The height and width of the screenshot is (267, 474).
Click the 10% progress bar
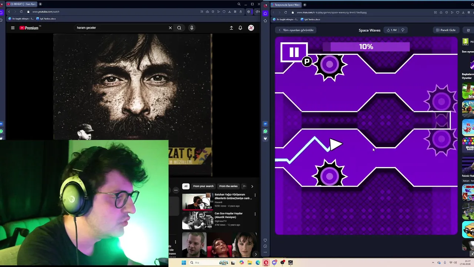pyautogui.click(x=366, y=46)
